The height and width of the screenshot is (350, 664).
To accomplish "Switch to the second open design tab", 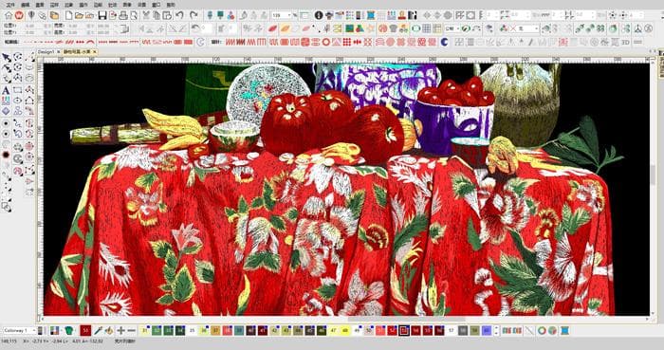I will pyautogui.click(x=77, y=51).
